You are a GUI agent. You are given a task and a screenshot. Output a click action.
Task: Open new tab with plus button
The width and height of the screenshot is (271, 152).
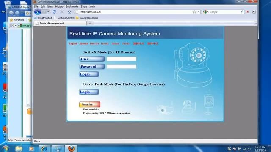90,23
